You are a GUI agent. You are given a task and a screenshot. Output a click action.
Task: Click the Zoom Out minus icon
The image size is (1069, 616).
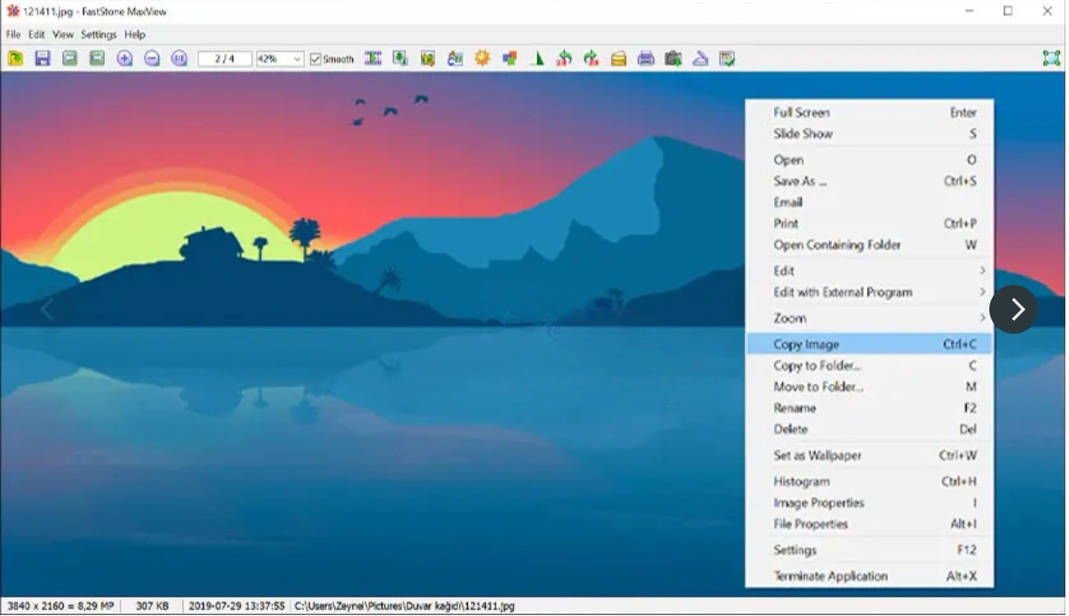[x=151, y=59]
